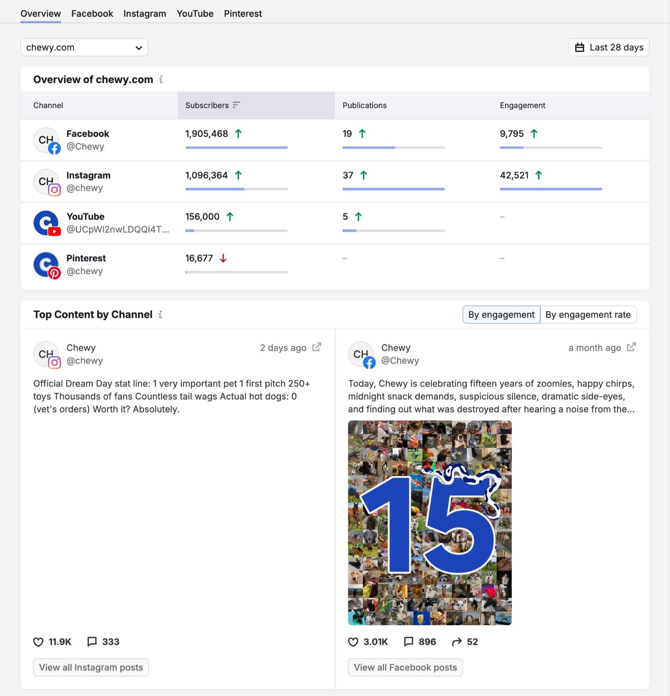This screenshot has height=696, width=670.
Task: Click Instagram engagement up arrow
Action: [538, 175]
